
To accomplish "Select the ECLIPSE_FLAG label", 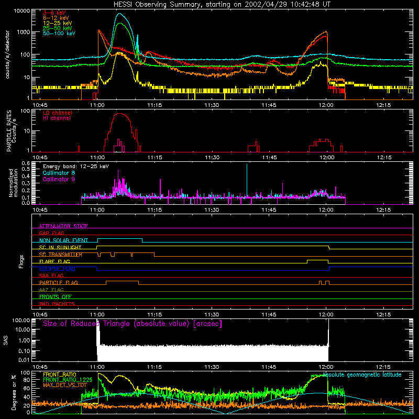I will click(57, 269).
